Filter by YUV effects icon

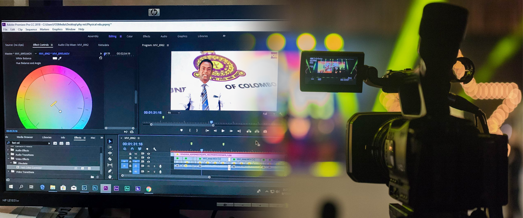click(x=68, y=143)
